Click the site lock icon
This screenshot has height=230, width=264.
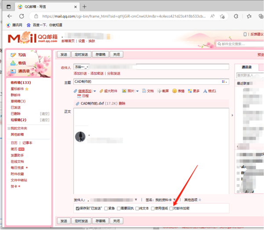point(36,16)
